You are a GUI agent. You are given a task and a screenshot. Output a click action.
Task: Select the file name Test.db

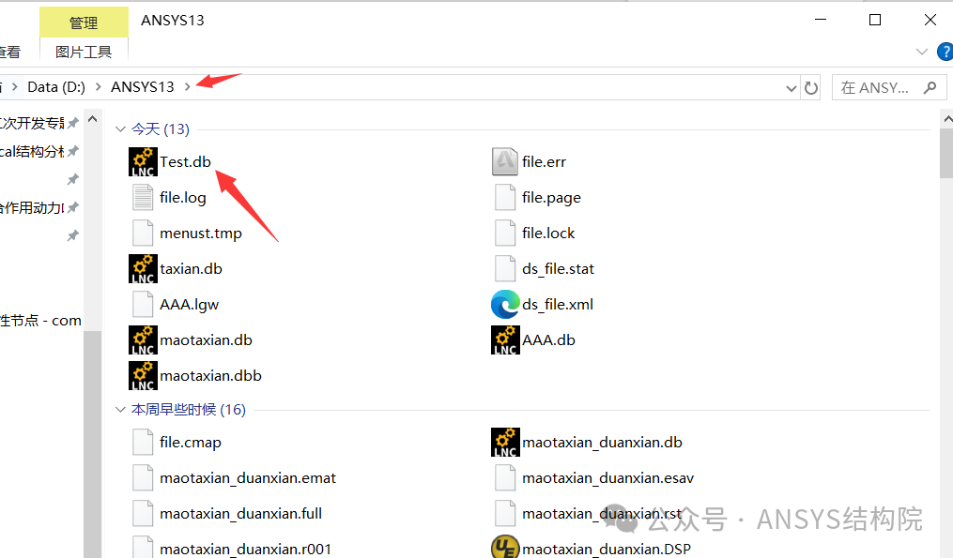185,162
